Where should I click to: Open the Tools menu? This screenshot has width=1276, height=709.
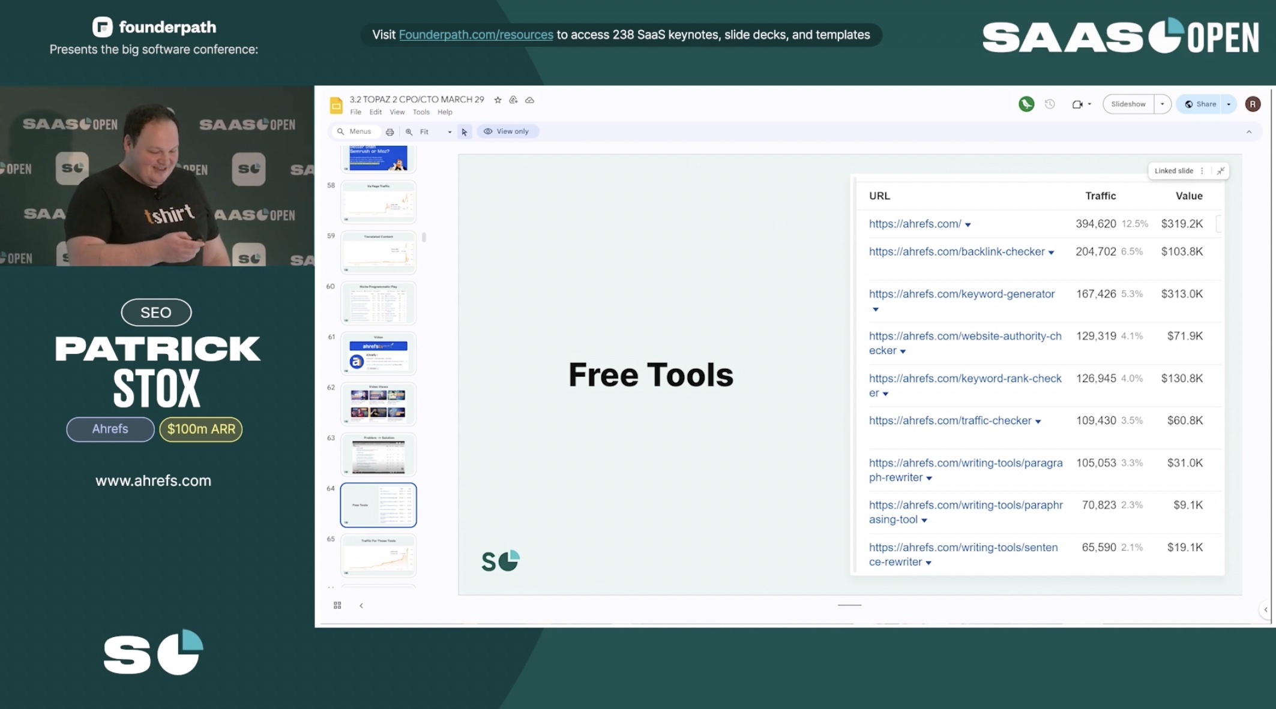click(x=421, y=112)
